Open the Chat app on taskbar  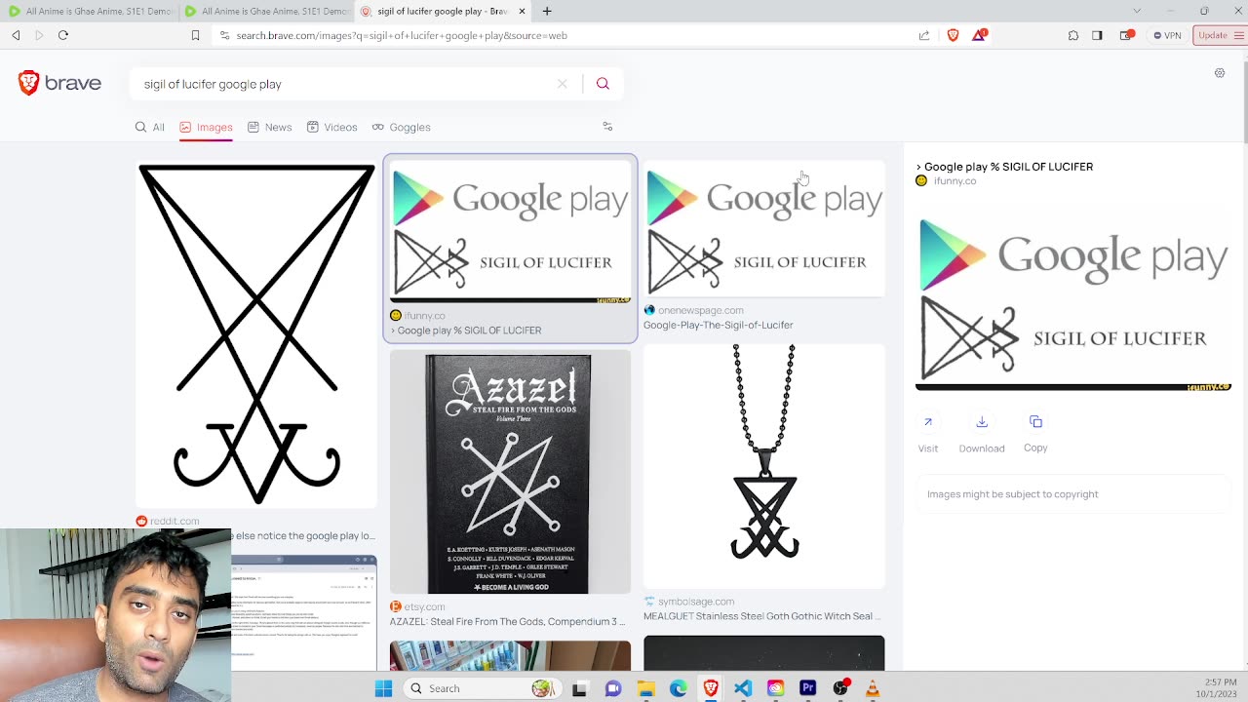(x=612, y=688)
